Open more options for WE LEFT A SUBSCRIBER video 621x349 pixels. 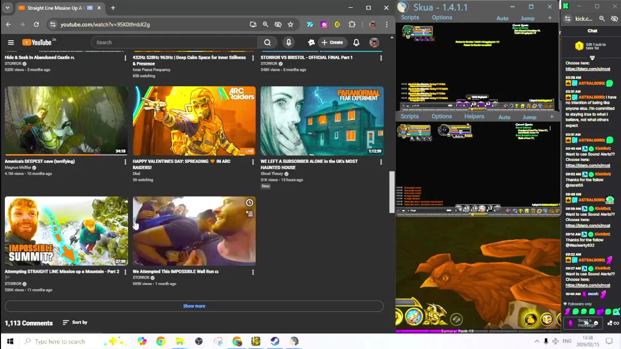tap(381, 162)
